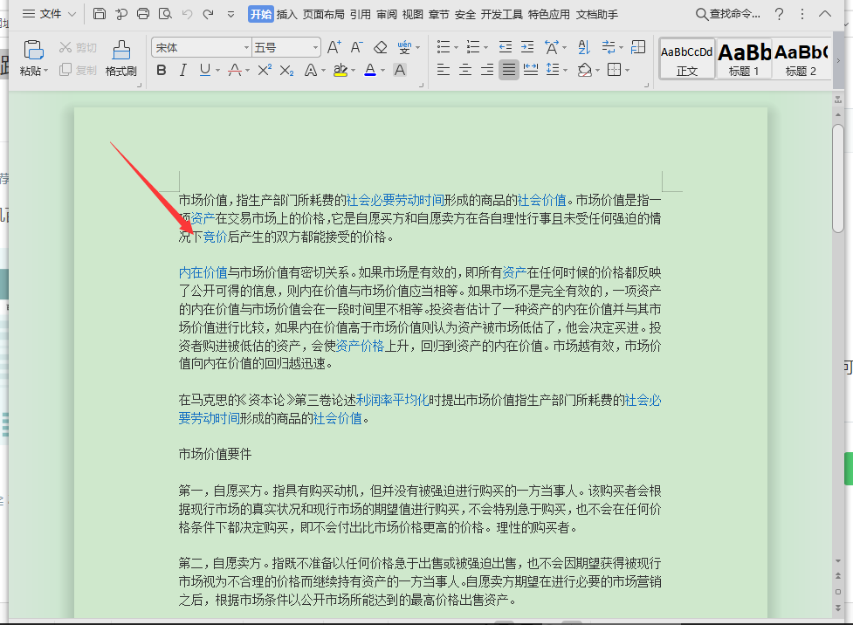Decrease paragraph indent
853x625 pixels.
click(506, 47)
